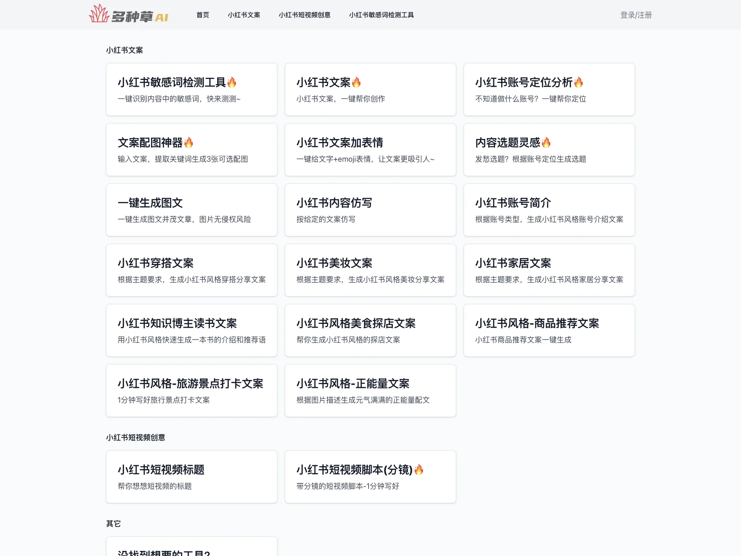Click the 登录/注册 link
The height and width of the screenshot is (556, 741).
pos(636,15)
